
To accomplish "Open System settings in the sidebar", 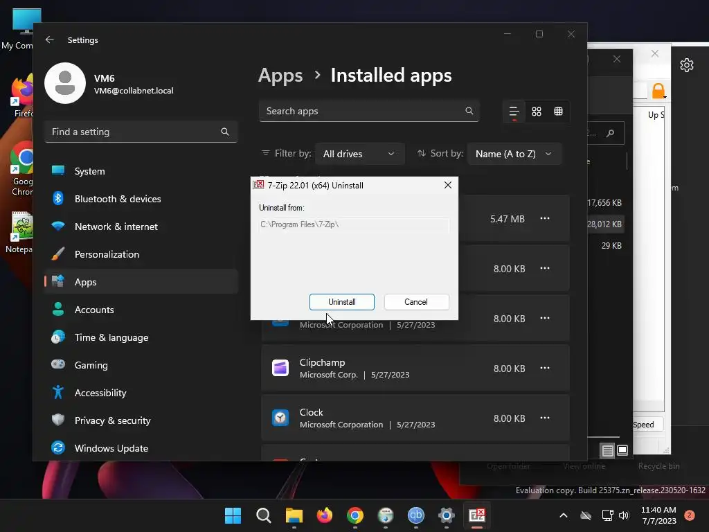I will click(141, 171).
